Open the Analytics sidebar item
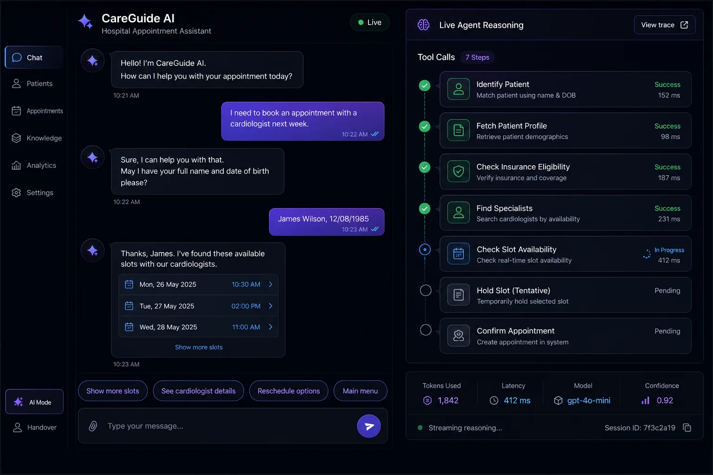Image resolution: width=713 pixels, height=475 pixels. [x=34, y=165]
